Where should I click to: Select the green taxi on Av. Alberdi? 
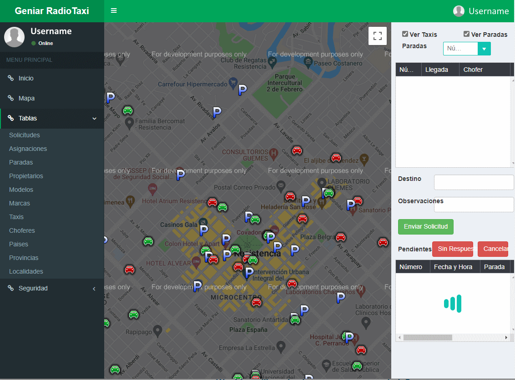[115, 369]
